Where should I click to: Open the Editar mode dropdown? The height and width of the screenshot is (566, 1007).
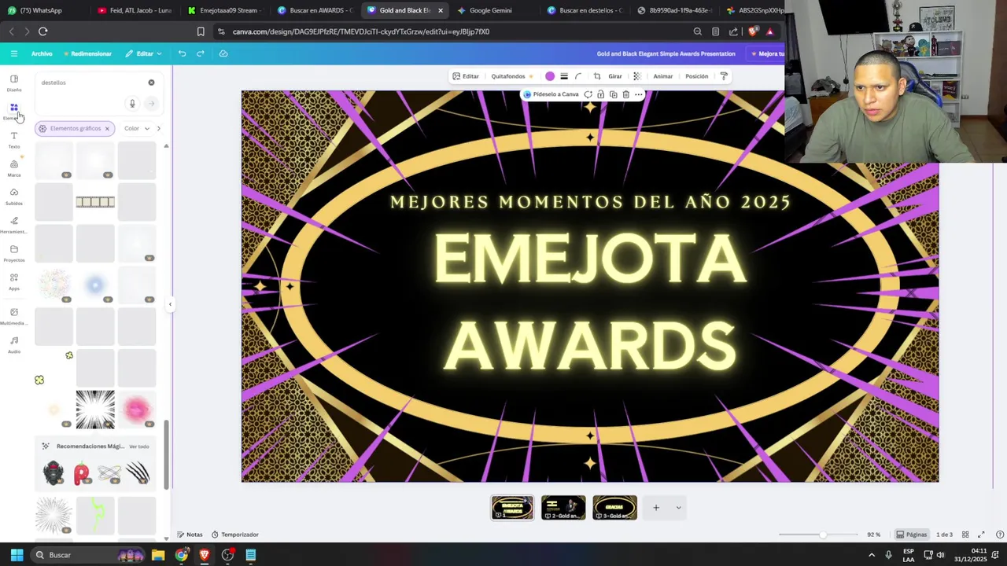tap(143, 53)
